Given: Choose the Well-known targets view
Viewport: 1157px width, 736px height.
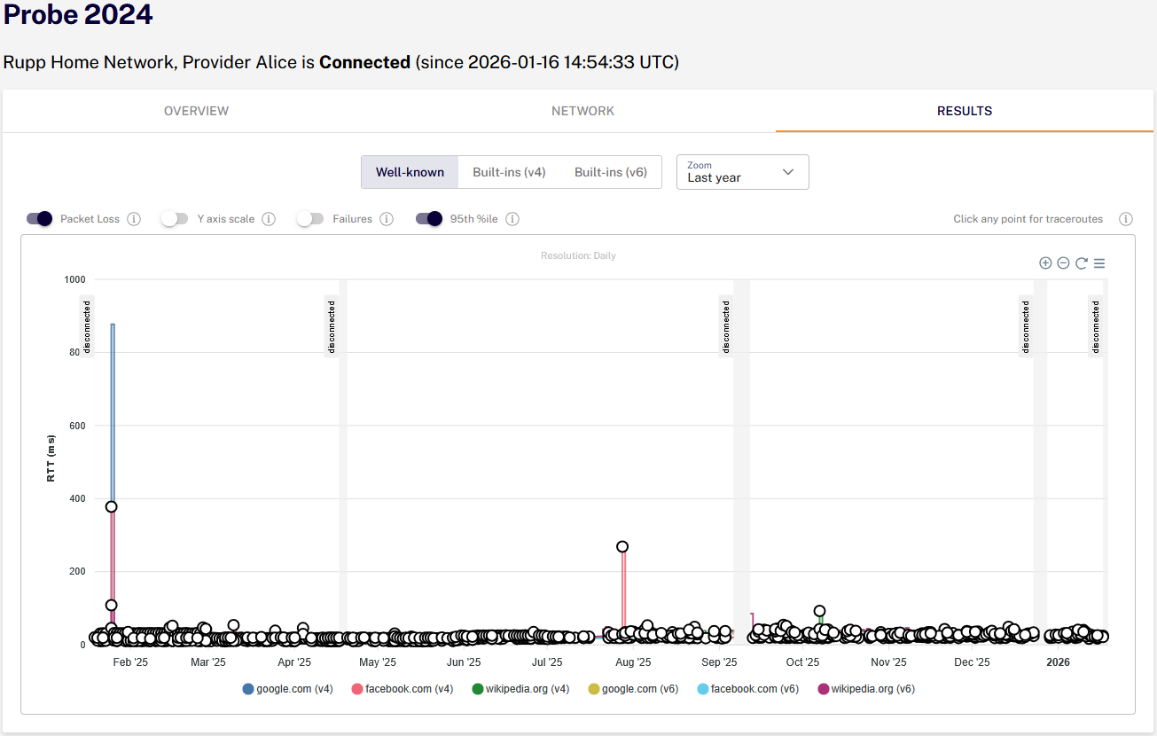Looking at the screenshot, I should click(x=410, y=172).
